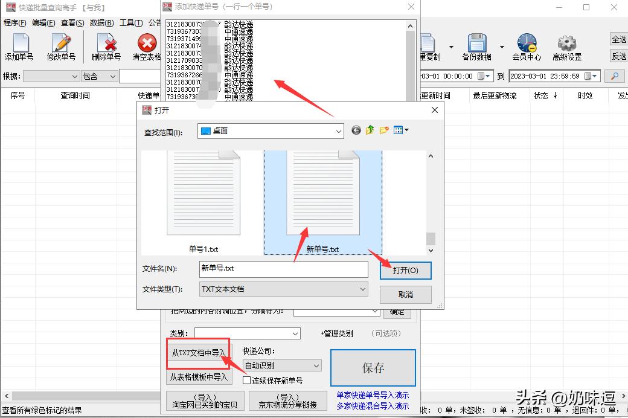Click 京东物流分享链接 import button
Screen dimensions: 628x418
(x=287, y=400)
